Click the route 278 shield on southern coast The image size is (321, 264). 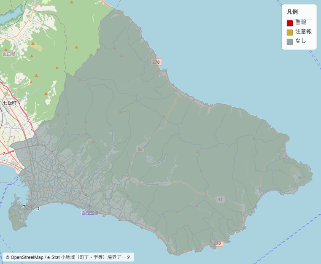(217, 243)
